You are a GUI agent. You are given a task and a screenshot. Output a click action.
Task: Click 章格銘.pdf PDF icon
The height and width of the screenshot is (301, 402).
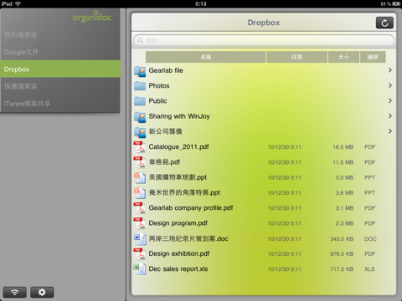click(140, 162)
